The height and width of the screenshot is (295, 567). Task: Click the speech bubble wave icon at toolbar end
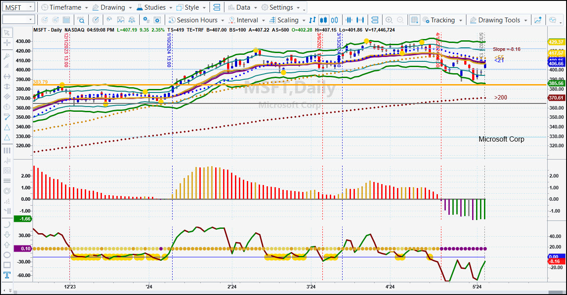point(553,20)
